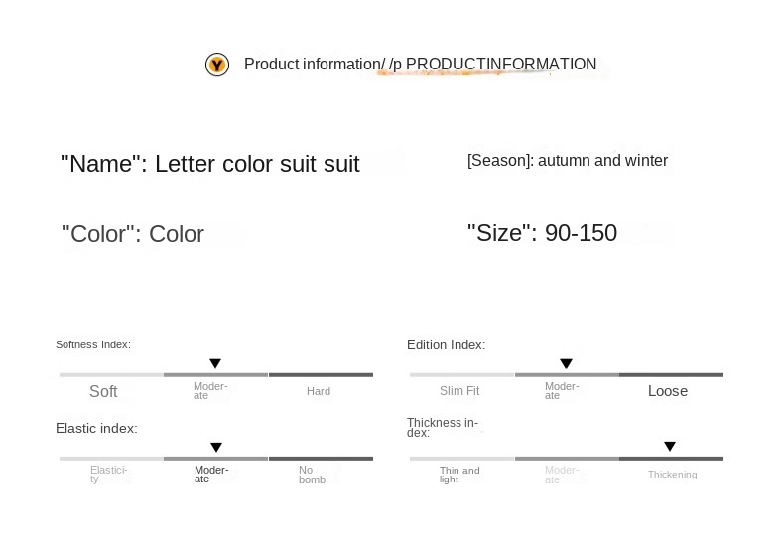The image size is (784, 547).
Task: Click the Season: autumn and winter text
Action: point(568,161)
